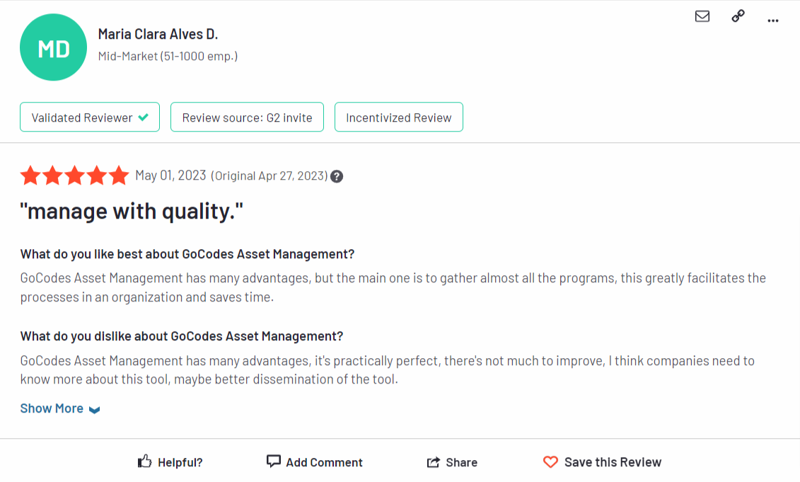Open the three-dots more options menu
The height and width of the screenshot is (482, 800).
tap(773, 21)
